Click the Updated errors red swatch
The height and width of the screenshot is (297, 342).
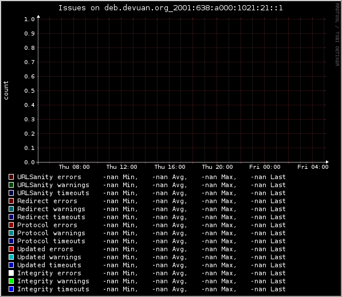pyautogui.click(x=11, y=249)
